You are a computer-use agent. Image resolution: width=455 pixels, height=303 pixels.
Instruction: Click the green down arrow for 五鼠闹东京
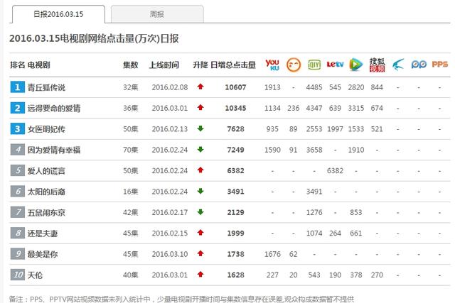coord(200,213)
